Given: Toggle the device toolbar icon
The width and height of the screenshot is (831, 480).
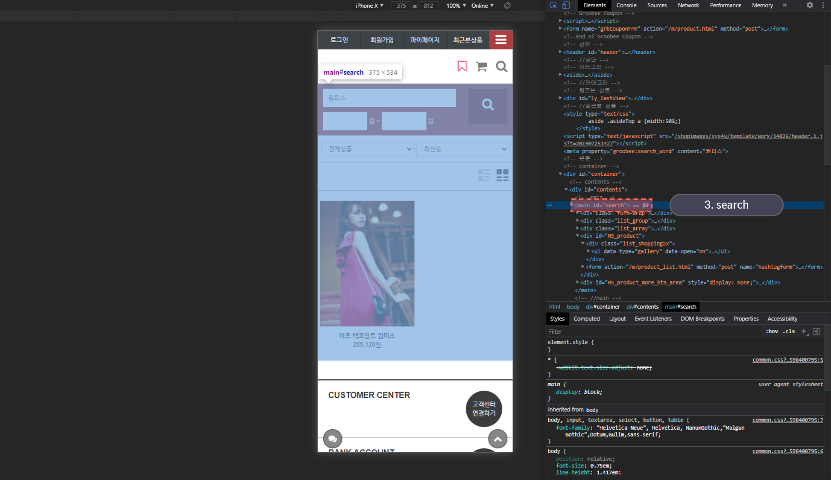Looking at the screenshot, I should pyautogui.click(x=566, y=5).
